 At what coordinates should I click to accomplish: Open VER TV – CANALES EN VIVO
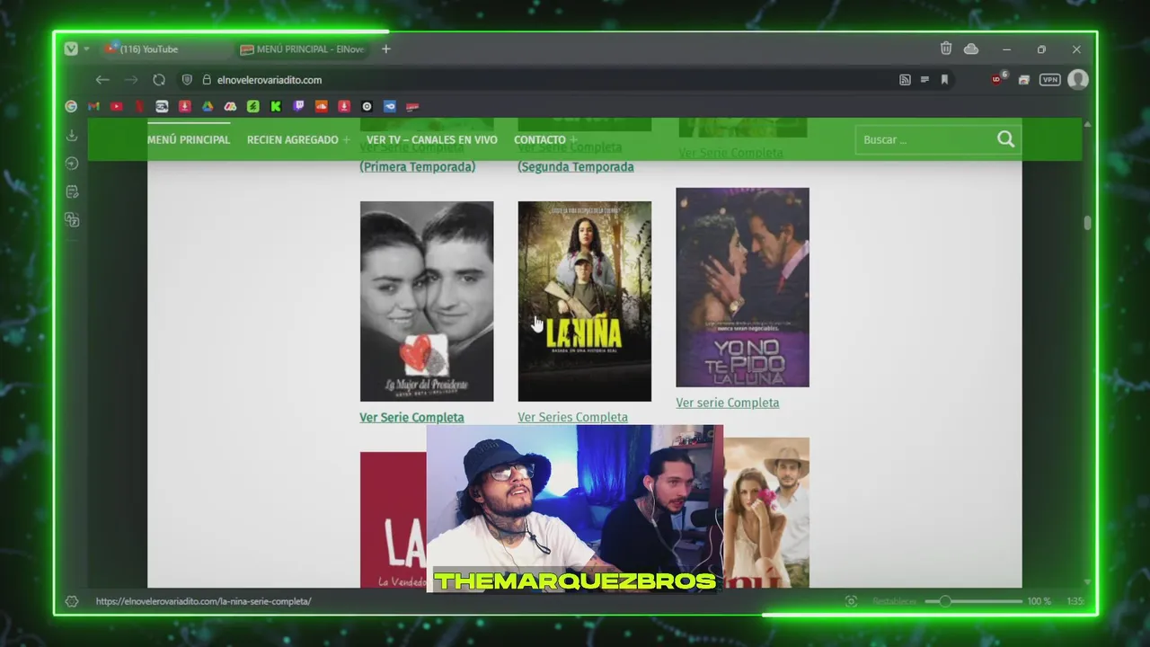pos(432,140)
